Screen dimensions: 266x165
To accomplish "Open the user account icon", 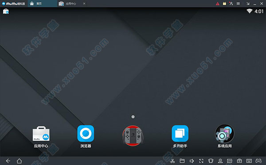I will [x=231, y=4].
